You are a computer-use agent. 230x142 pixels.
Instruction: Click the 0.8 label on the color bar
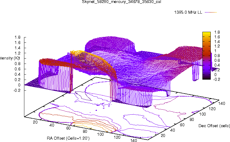(x=217, y=56)
